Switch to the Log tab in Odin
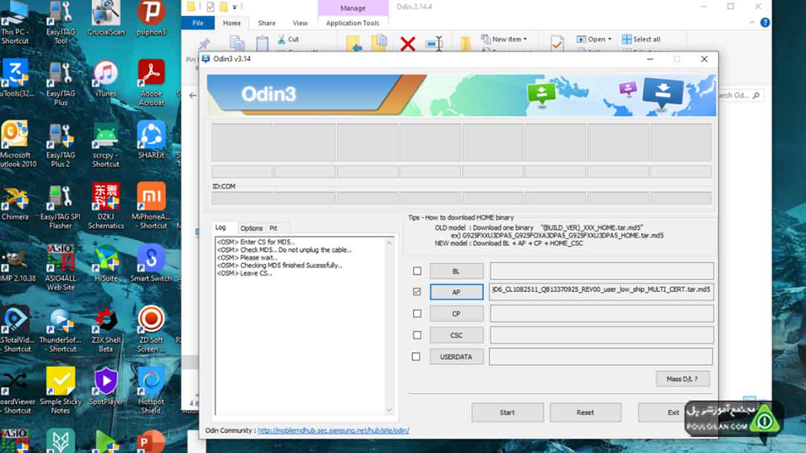 pos(220,228)
